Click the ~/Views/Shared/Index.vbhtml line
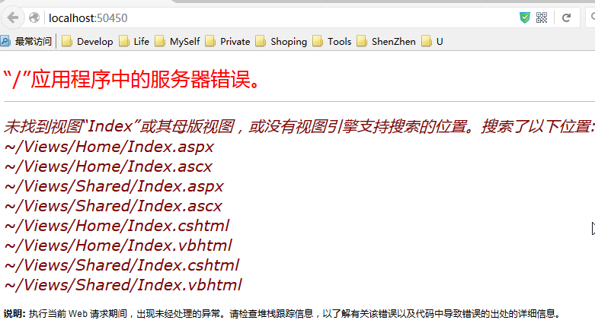This screenshot has width=595, height=320. (123, 284)
